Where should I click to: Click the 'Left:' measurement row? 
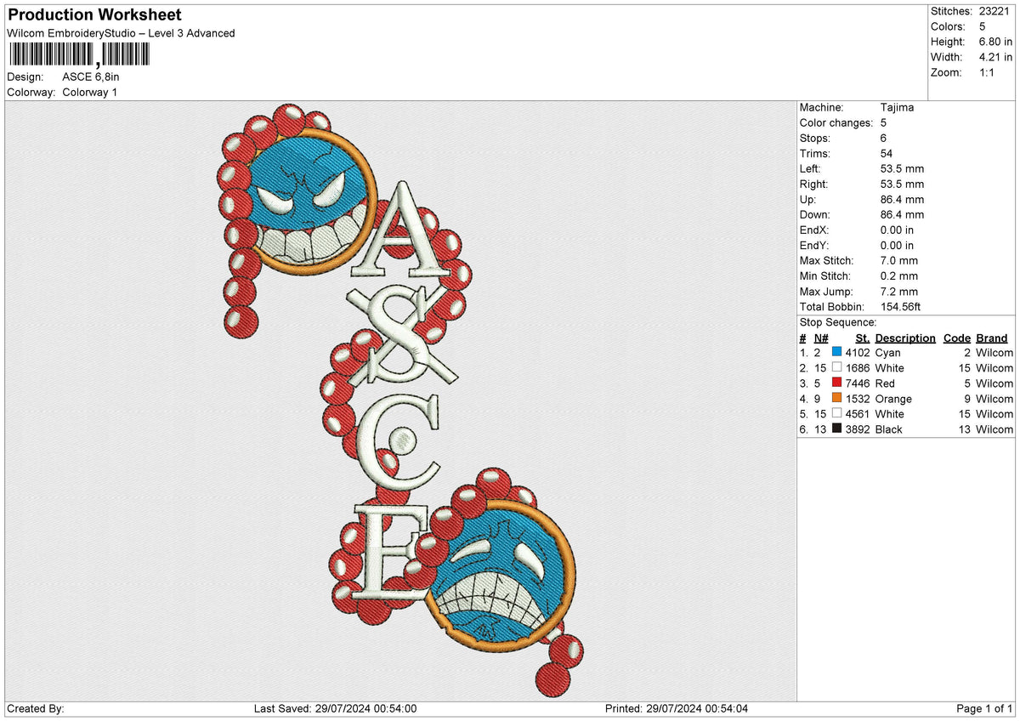[x=862, y=169]
